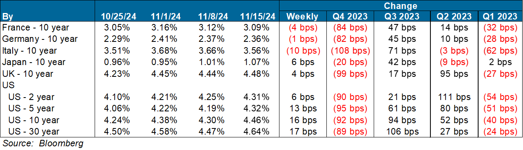The width and height of the screenshot is (523, 150).
Task: Select the Change header cell
Action: tap(401, 6)
